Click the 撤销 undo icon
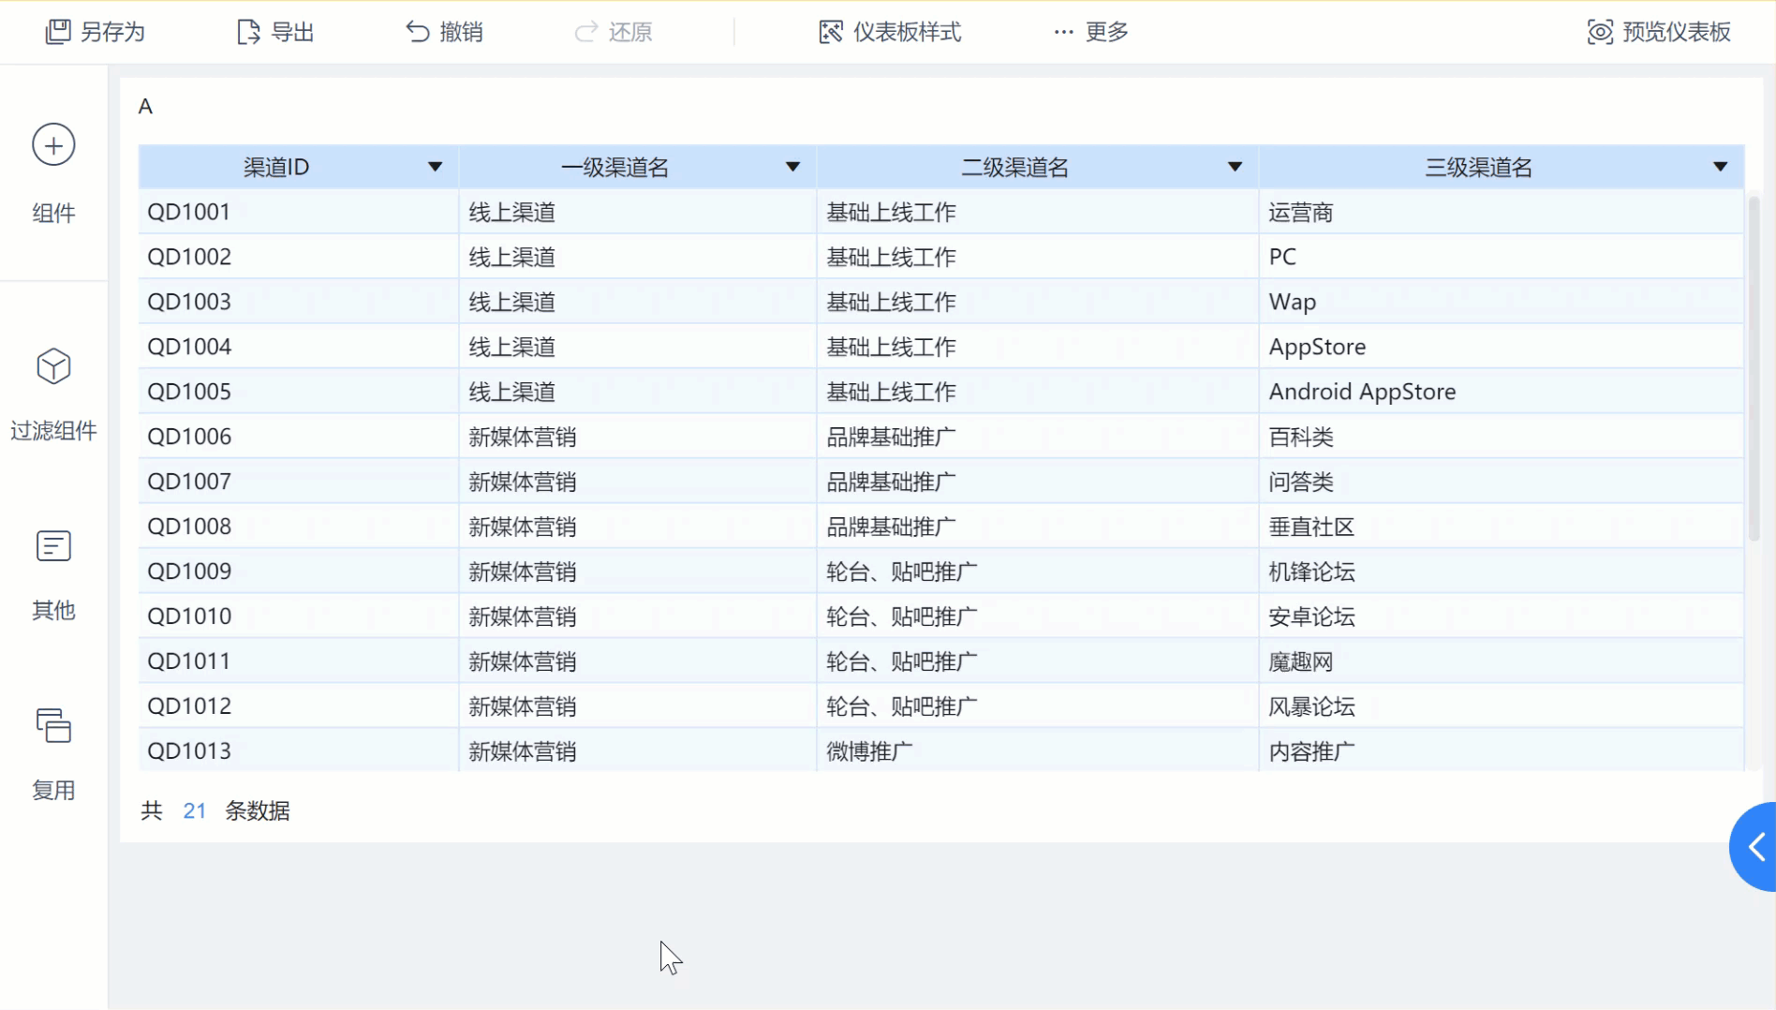Image resolution: width=1776 pixels, height=1010 pixels. (418, 31)
